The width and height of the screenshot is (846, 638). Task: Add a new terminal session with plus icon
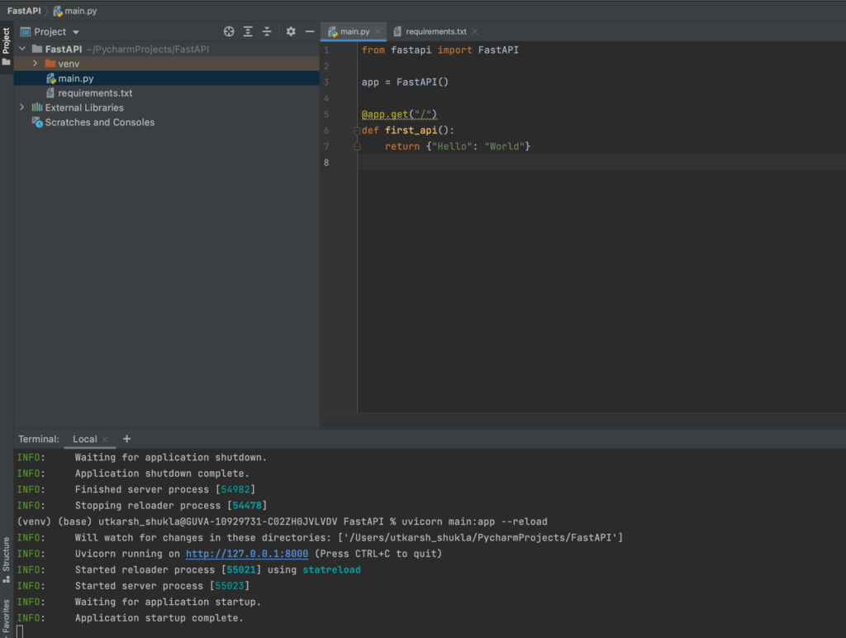(126, 439)
